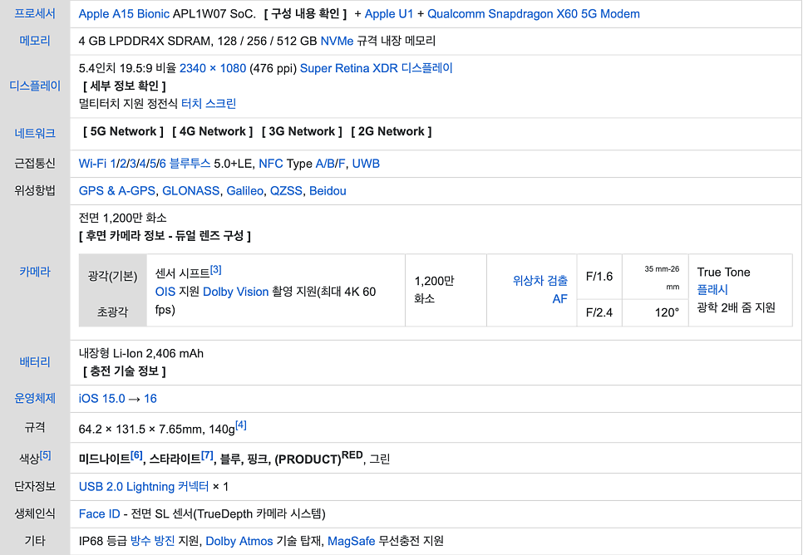Viewport: 803px width, 555px height.
Task: Expand the 세부 정보 확인 section
Action: point(125,86)
